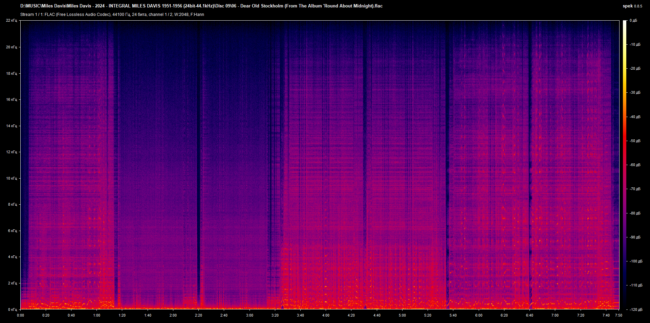Click the -120 дБ level label

tap(636, 310)
